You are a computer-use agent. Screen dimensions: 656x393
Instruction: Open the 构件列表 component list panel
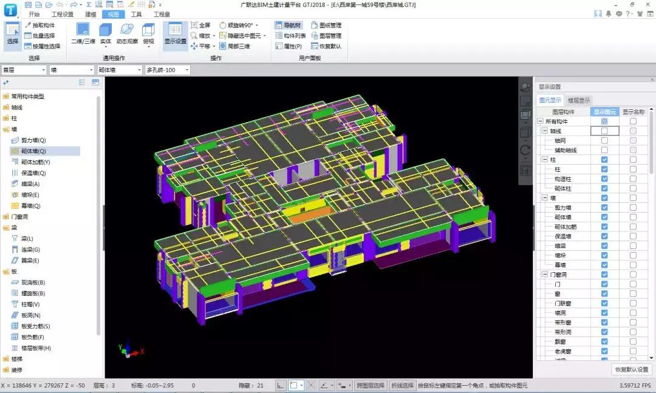(290, 36)
